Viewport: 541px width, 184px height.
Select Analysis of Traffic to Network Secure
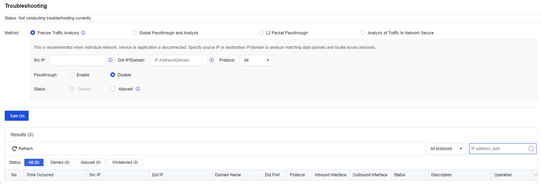[x=363, y=33]
